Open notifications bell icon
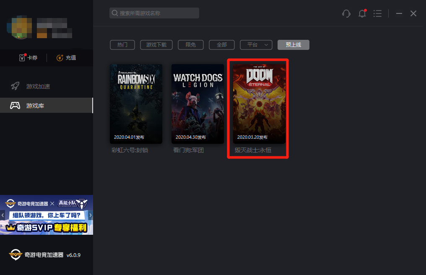The image size is (426, 275). [x=362, y=13]
